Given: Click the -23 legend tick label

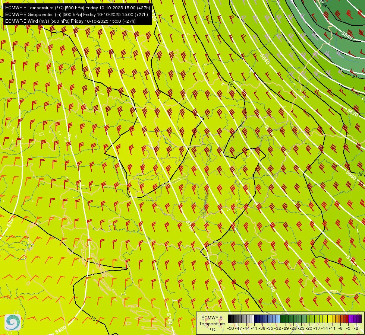Looking at the screenshot, I should [x=301, y=328].
